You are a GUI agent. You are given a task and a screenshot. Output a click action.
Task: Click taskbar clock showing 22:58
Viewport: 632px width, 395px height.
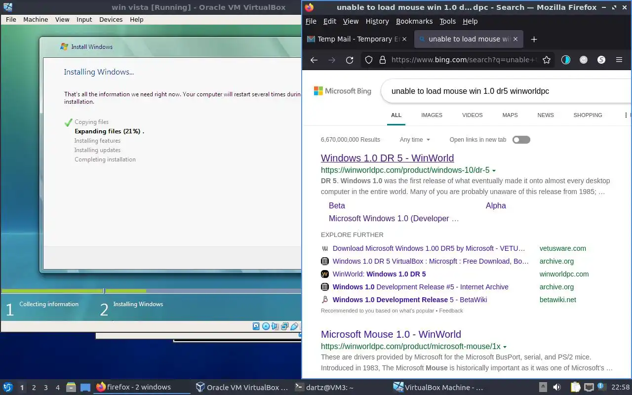tap(621, 388)
